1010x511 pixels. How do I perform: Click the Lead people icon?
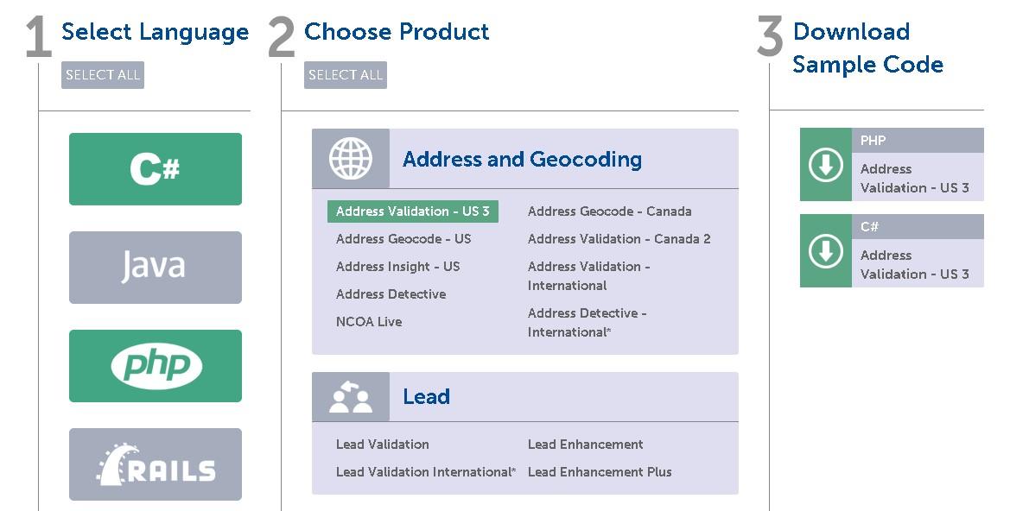[351, 397]
